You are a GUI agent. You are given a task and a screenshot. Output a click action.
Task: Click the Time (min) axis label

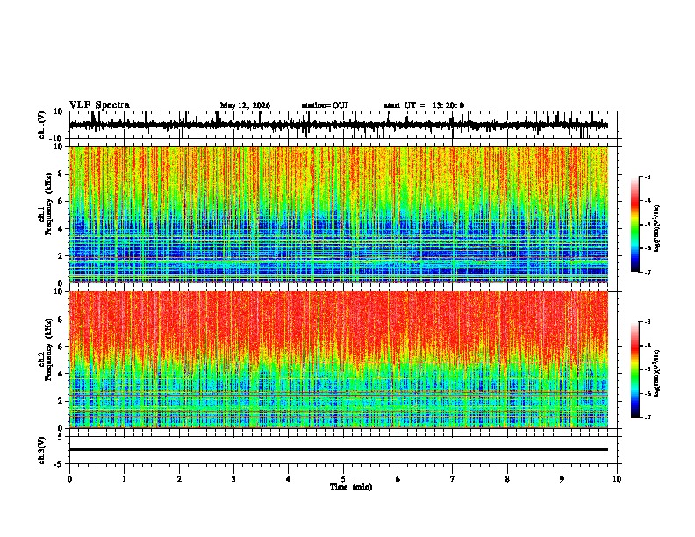351,487
